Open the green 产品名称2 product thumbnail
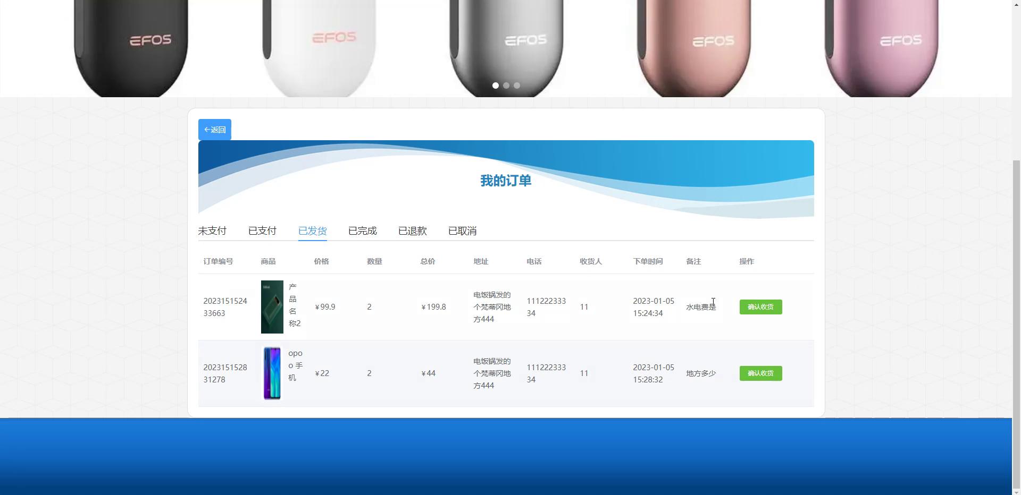Image resolution: width=1021 pixels, height=495 pixels. coord(272,307)
